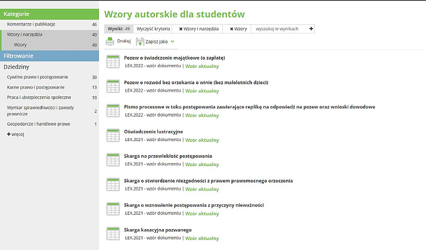Open the Zapisz jako dropdown arrow
Image resolution: width=426 pixels, height=250 pixels.
click(173, 42)
